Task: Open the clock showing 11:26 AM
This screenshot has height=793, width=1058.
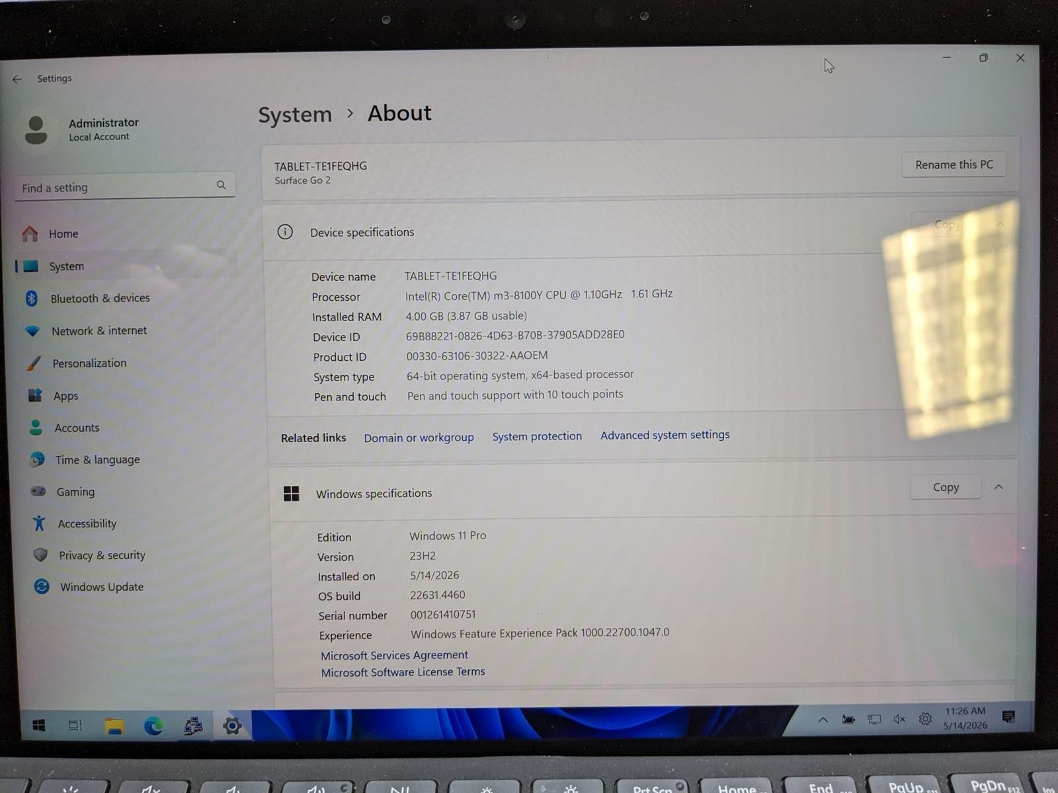Action: pos(965,718)
